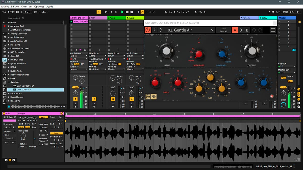The width and height of the screenshot is (303, 170).
Task: Open track 1 Audio From Ext. In dropdown
Action: (x=79, y=56)
